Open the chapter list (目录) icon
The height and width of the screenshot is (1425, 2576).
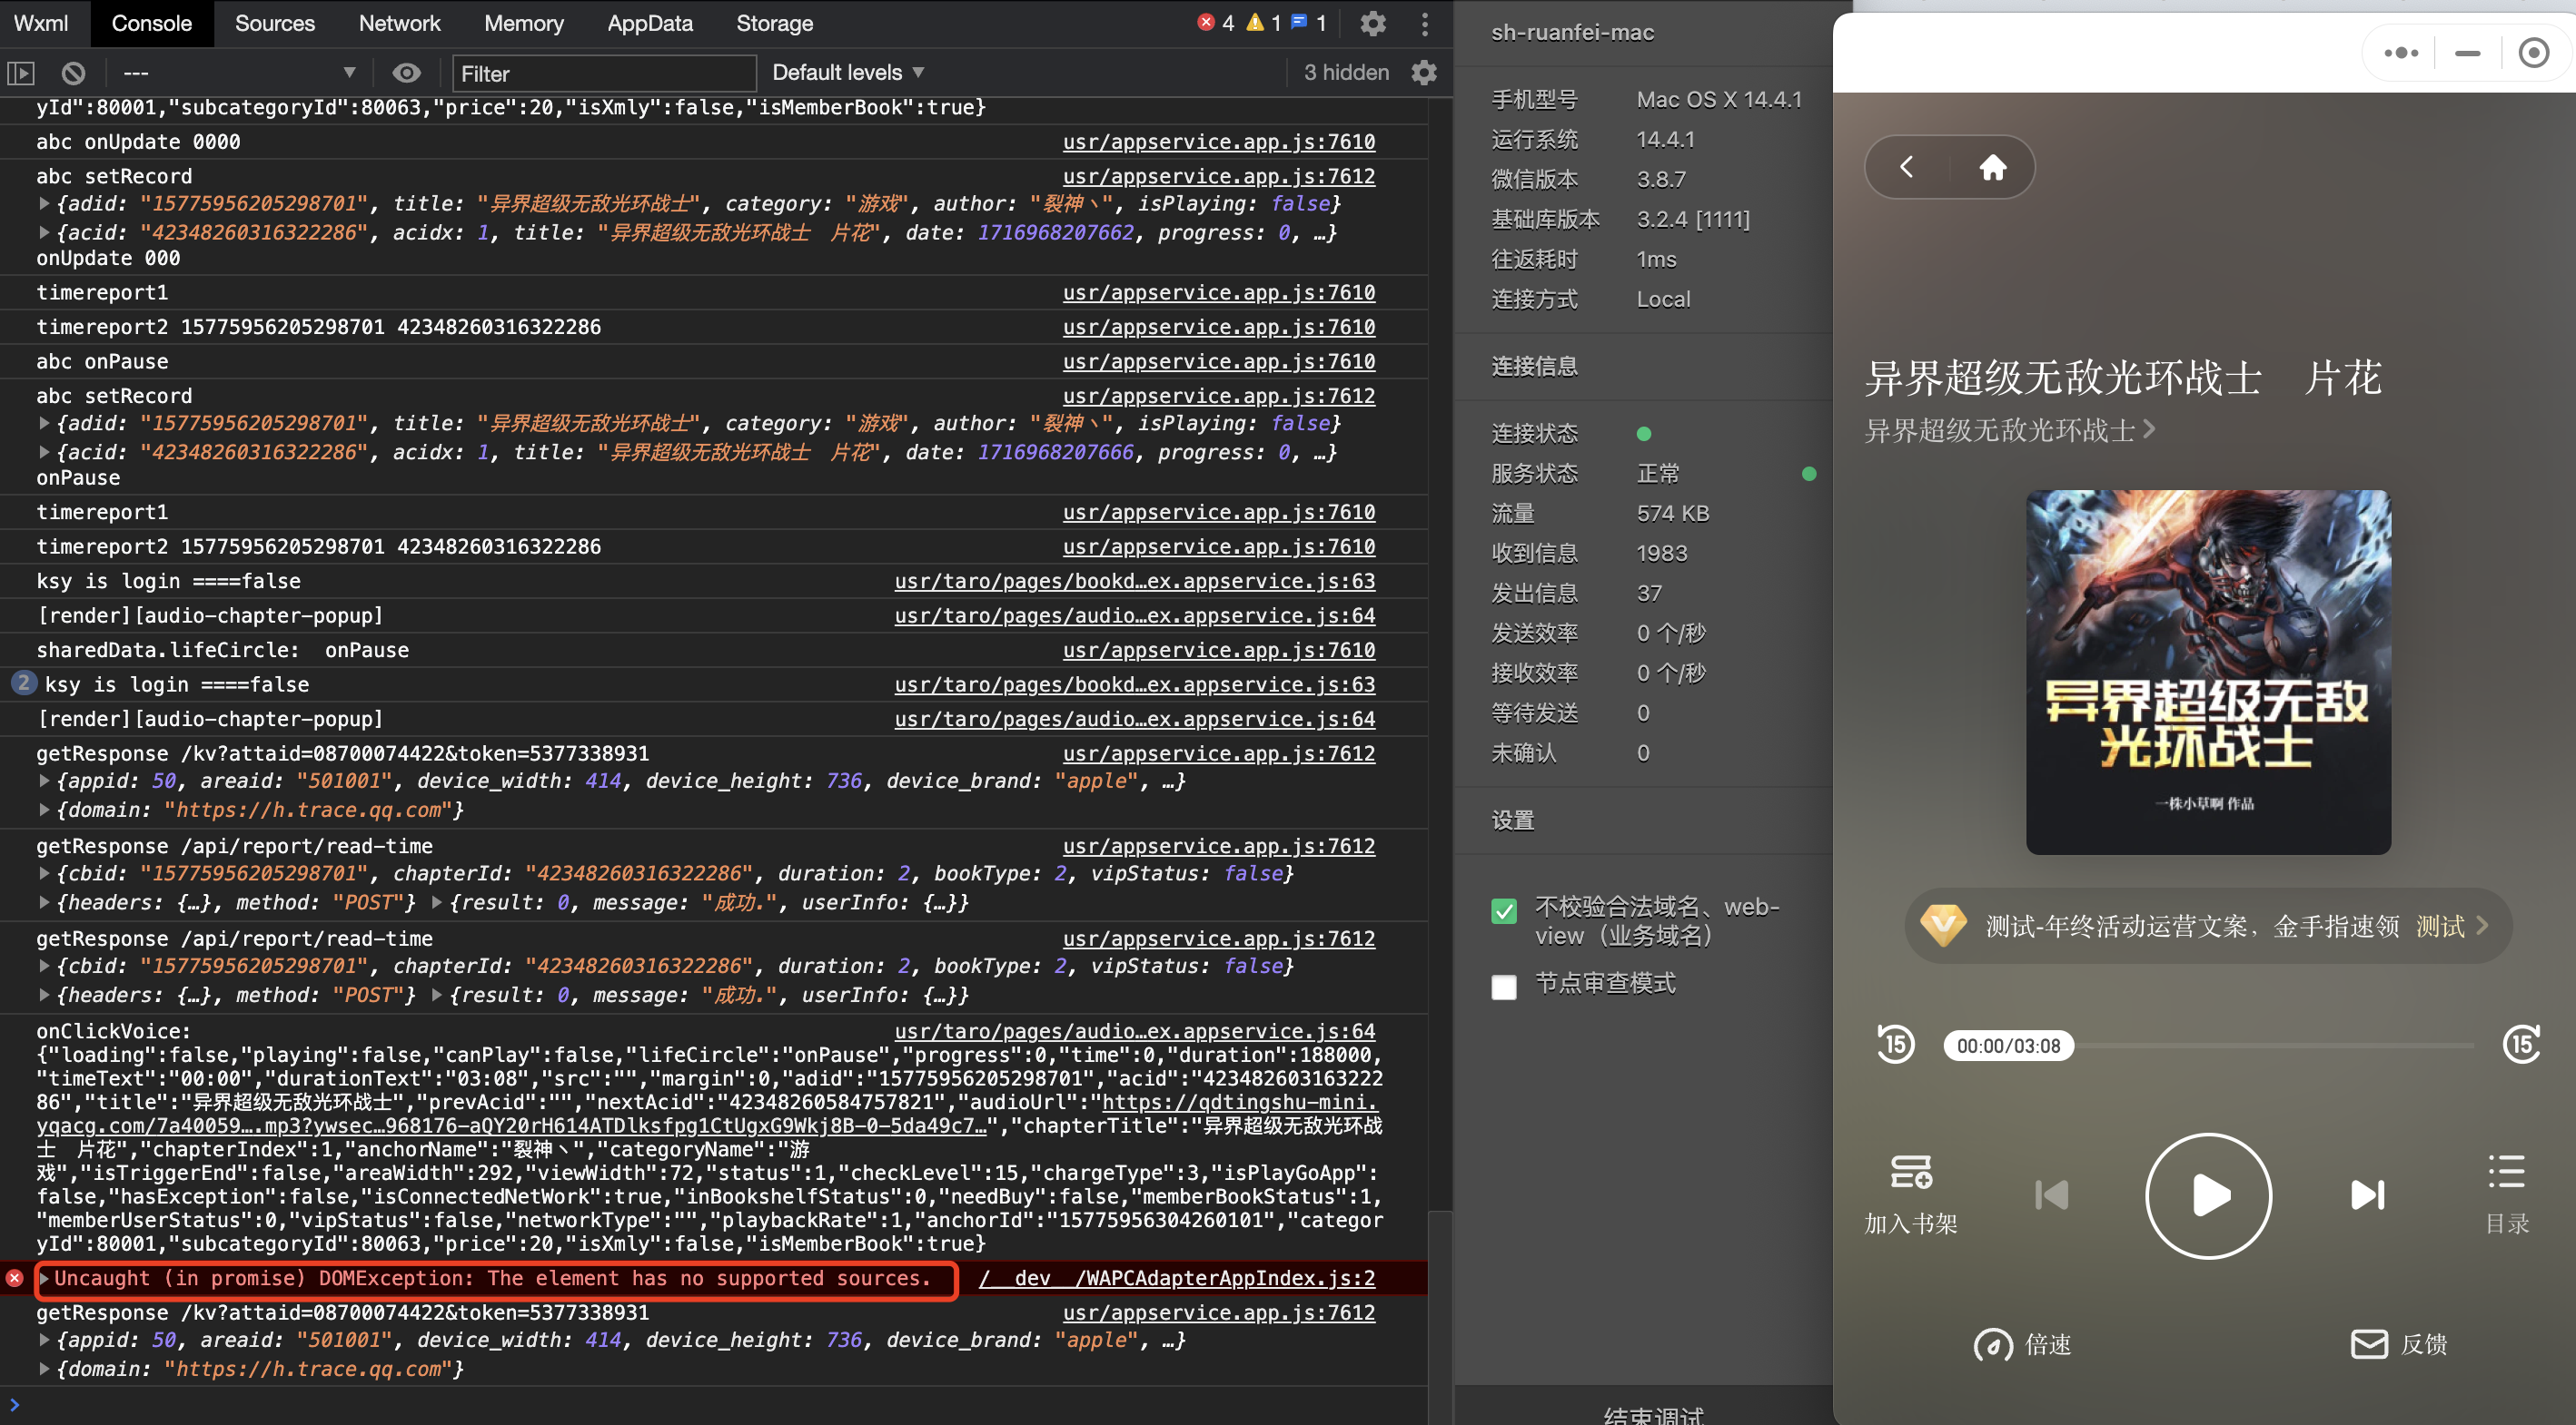(x=2506, y=1172)
